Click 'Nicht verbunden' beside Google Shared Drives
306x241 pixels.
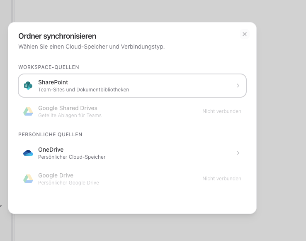point(222,111)
